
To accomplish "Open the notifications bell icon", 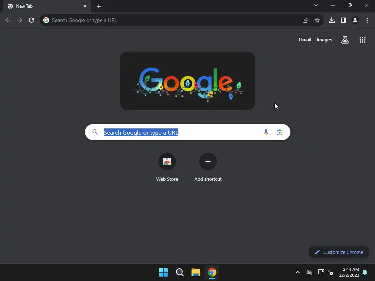I will tap(365, 272).
